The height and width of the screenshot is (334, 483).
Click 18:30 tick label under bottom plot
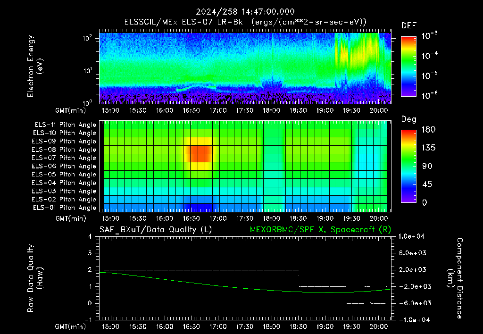(x=298, y=326)
